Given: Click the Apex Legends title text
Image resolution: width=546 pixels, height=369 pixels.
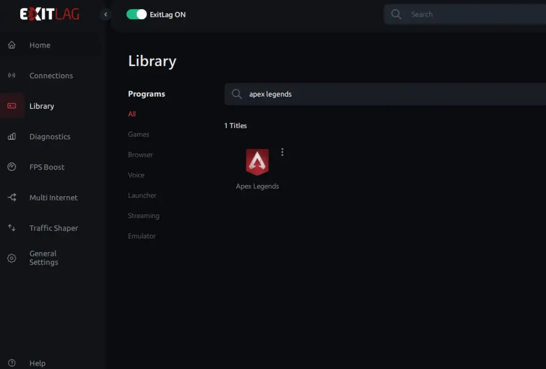Looking at the screenshot, I should [258, 186].
